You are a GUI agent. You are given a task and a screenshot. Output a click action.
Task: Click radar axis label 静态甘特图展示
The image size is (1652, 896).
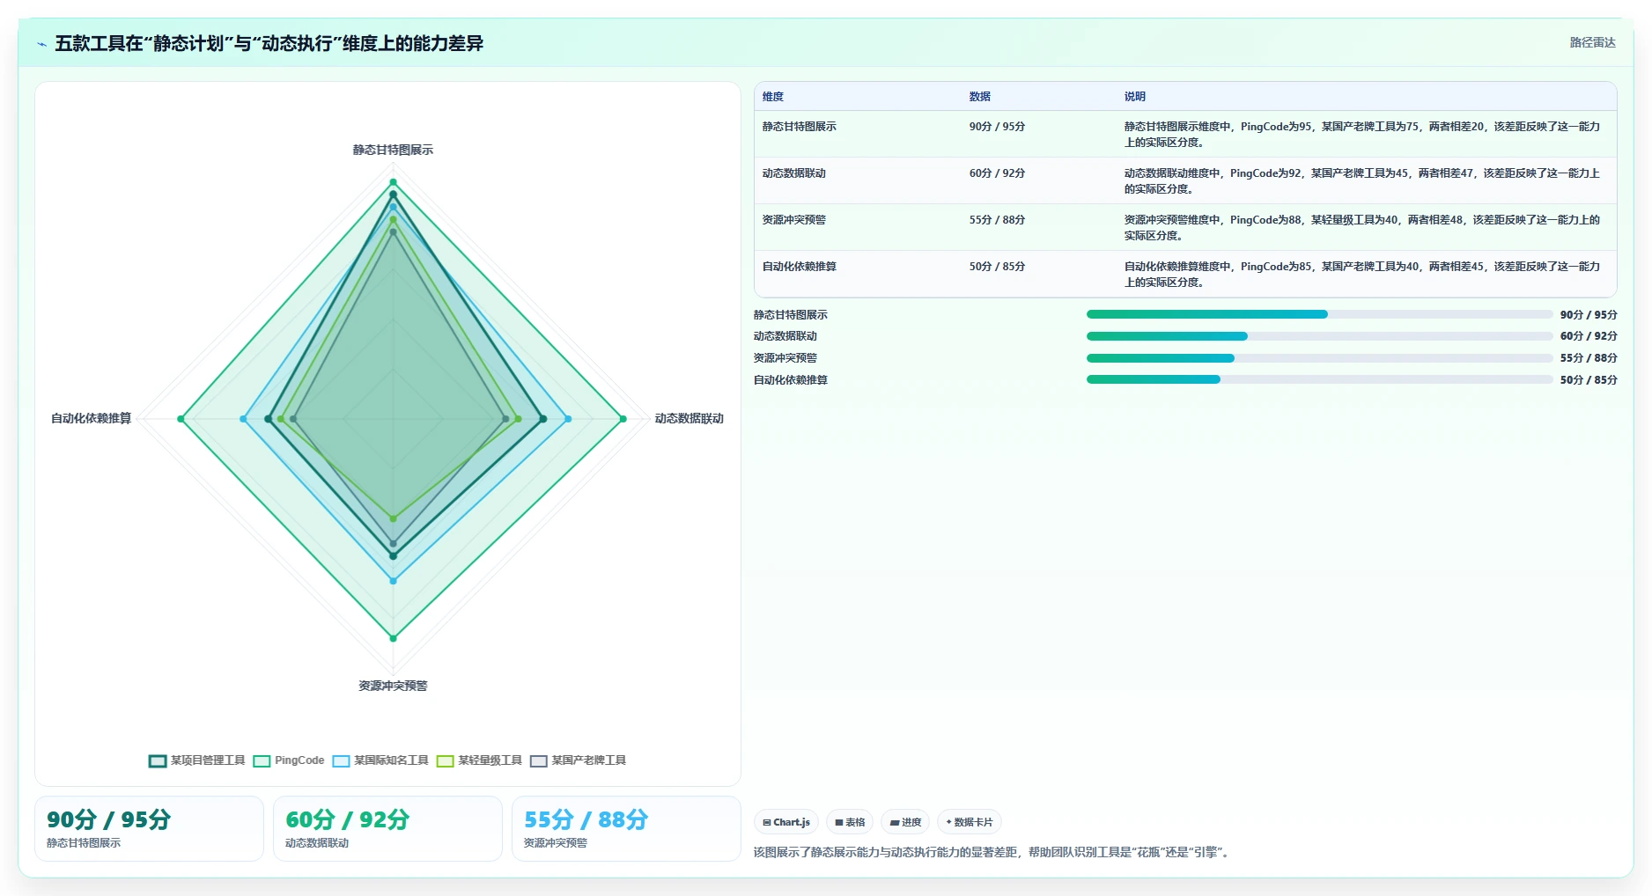(x=393, y=151)
